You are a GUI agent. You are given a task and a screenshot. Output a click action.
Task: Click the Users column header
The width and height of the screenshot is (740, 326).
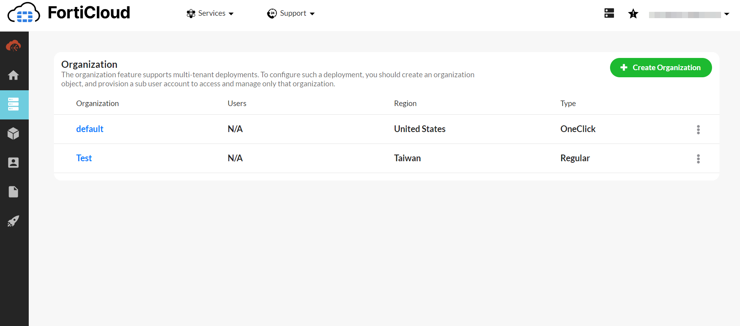click(x=237, y=103)
